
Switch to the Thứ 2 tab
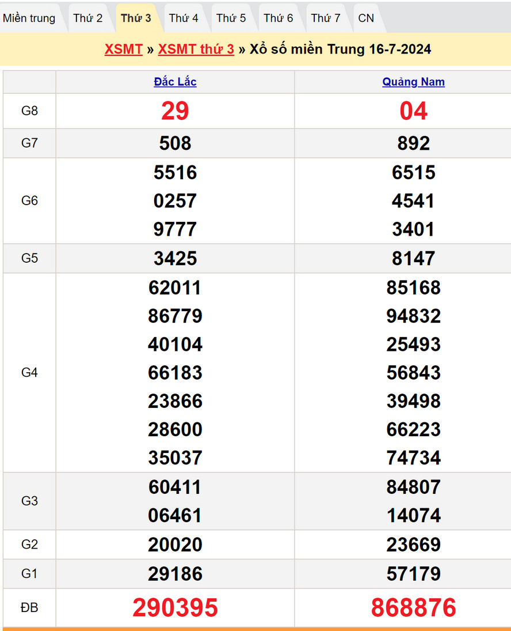(x=88, y=18)
